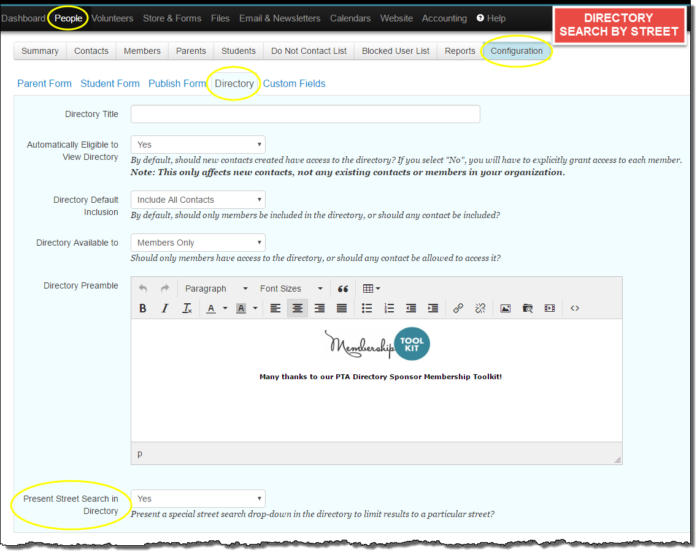
Task: Center align the text
Action: pos(298,308)
